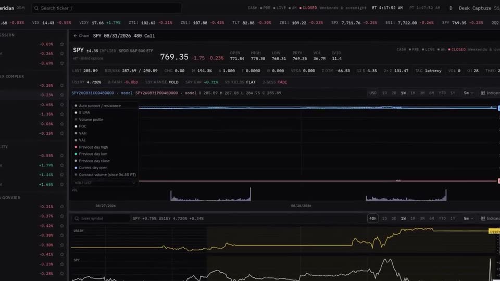Click the back arrow beside Chain

[x=75, y=36]
